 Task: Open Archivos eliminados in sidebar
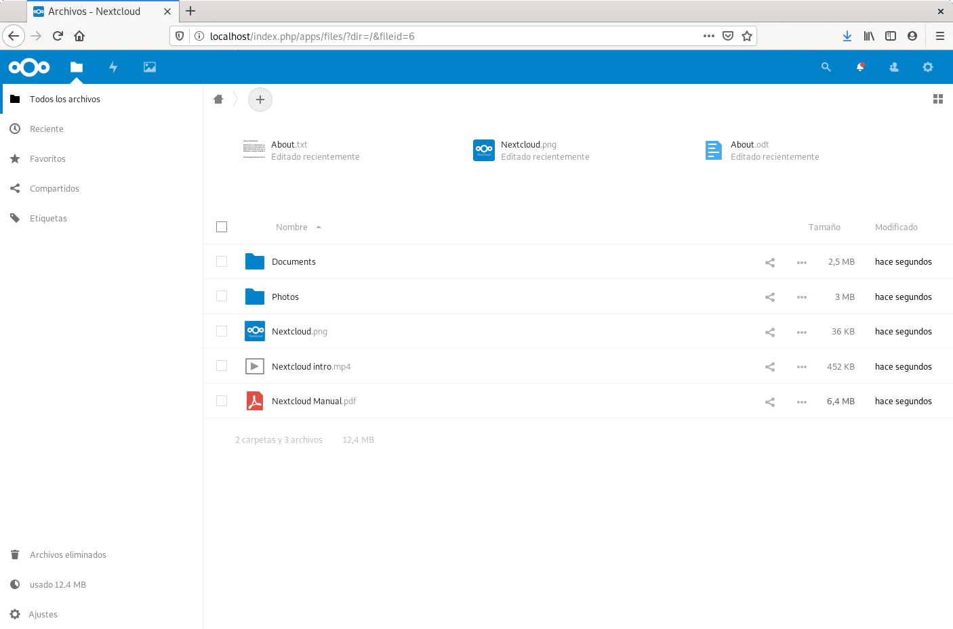pos(68,555)
